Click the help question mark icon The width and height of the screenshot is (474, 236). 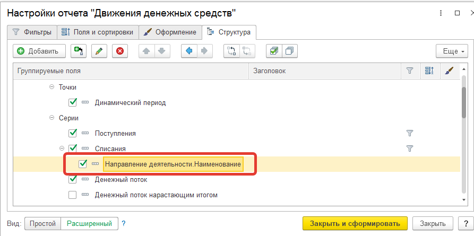point(124,223)
